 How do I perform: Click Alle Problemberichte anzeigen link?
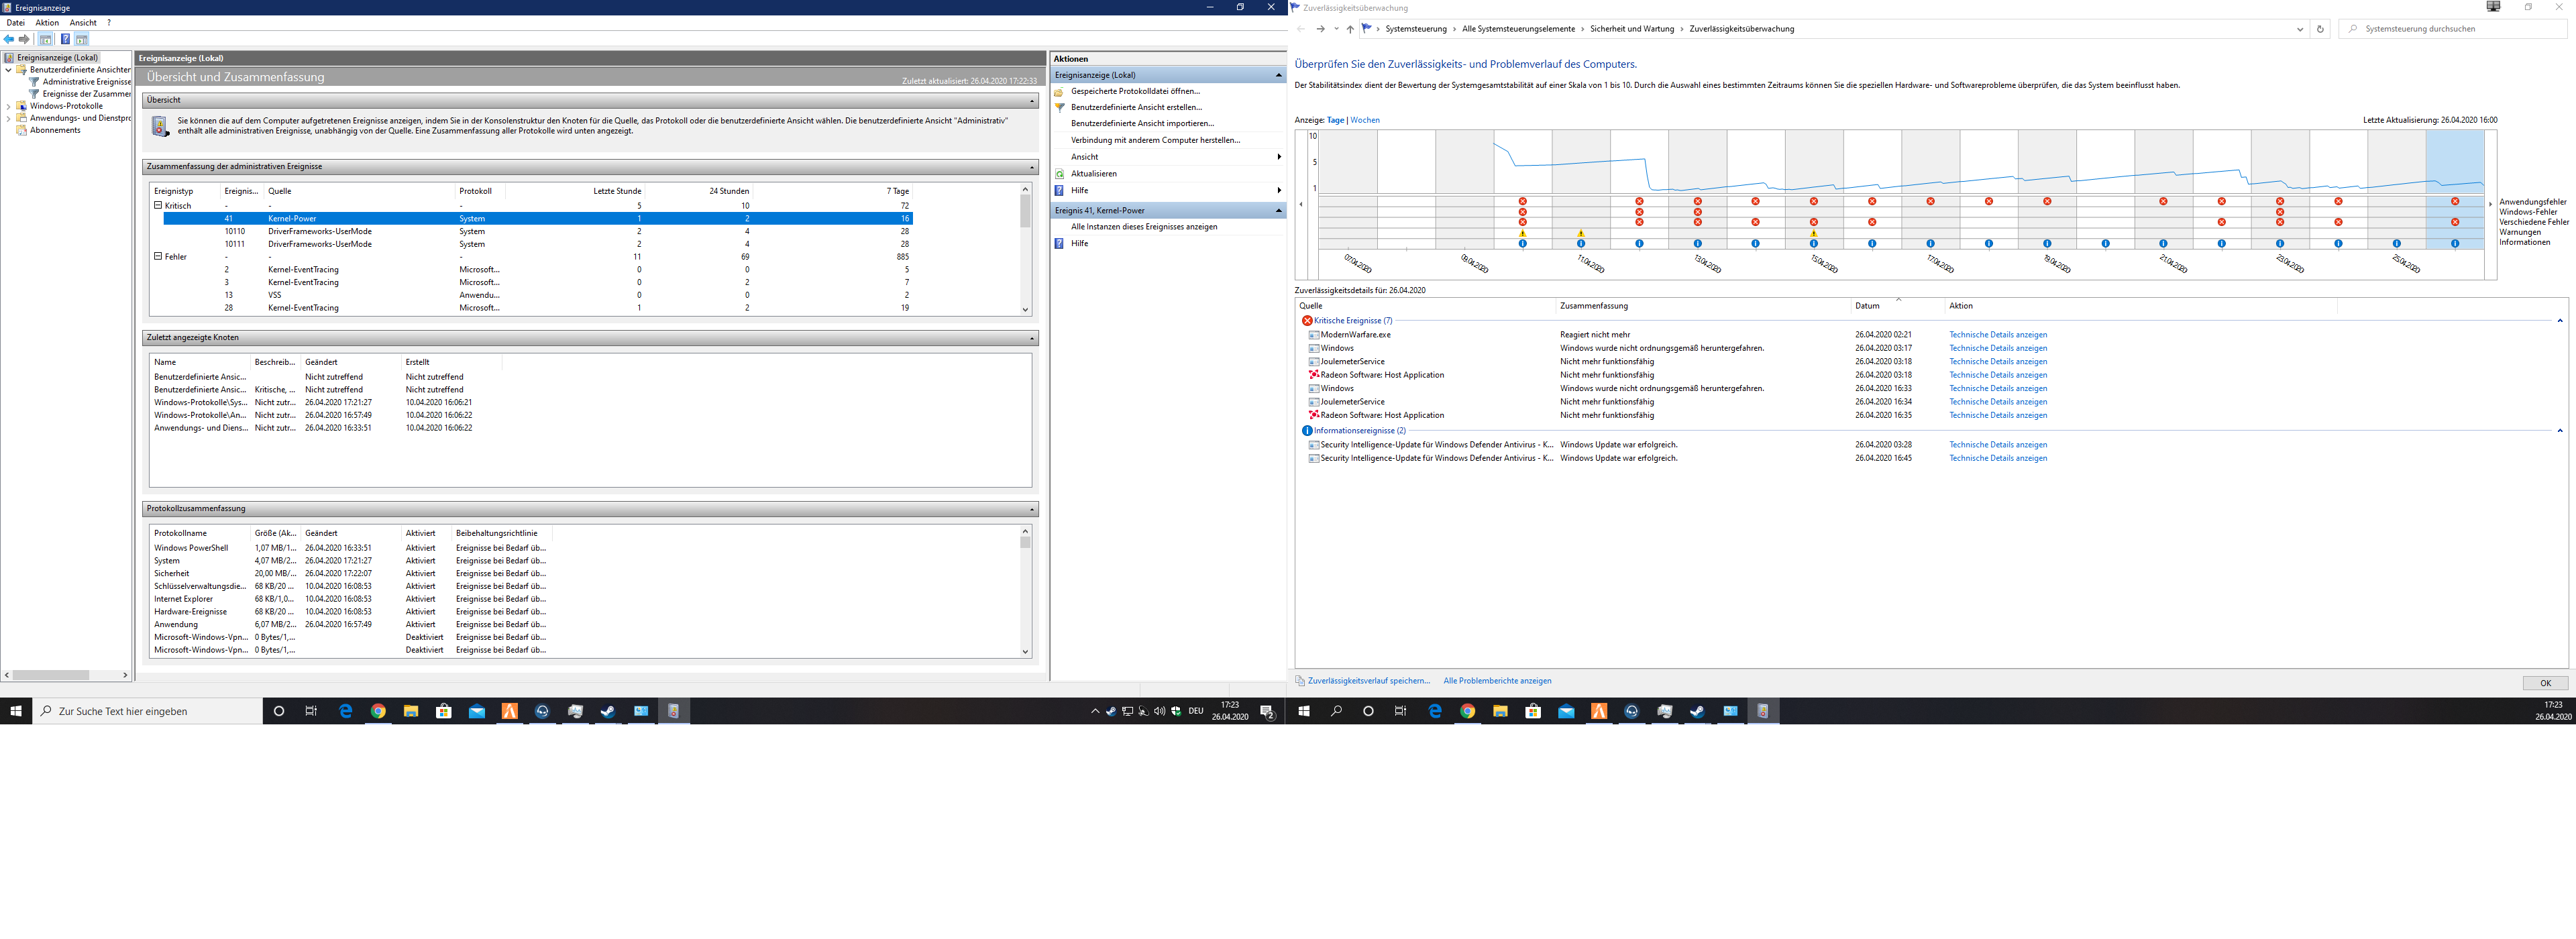pyautogui.click(x=1497, y=681)
